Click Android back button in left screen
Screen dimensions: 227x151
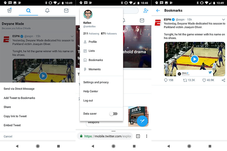[x=17, y=146]
